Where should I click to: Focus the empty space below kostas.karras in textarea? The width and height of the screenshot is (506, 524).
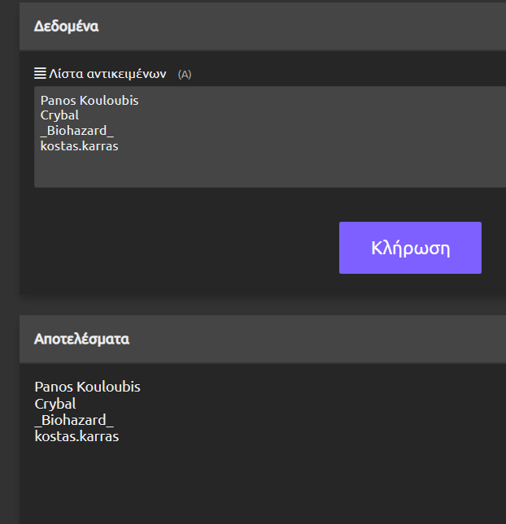(x=270, y=171)
